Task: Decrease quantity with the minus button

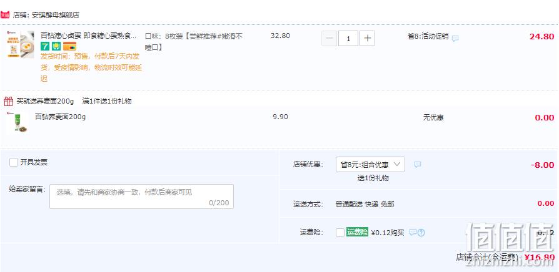Action: [329, 39]
